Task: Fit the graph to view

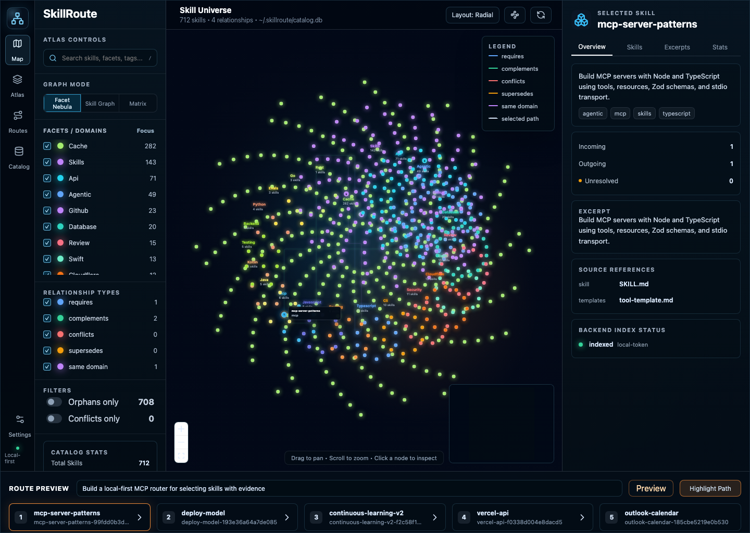Action: point(181,456)
